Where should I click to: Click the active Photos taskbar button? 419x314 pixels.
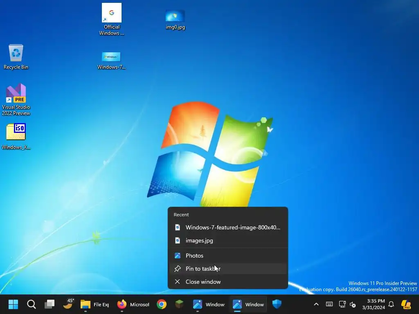click(x=248, y=304)
